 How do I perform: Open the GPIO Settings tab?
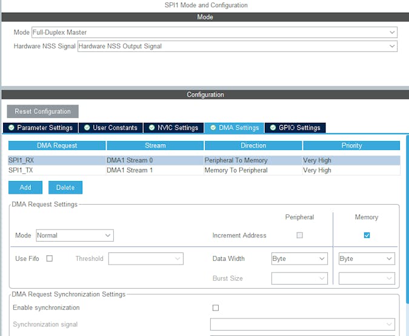(x=295, y=128)
